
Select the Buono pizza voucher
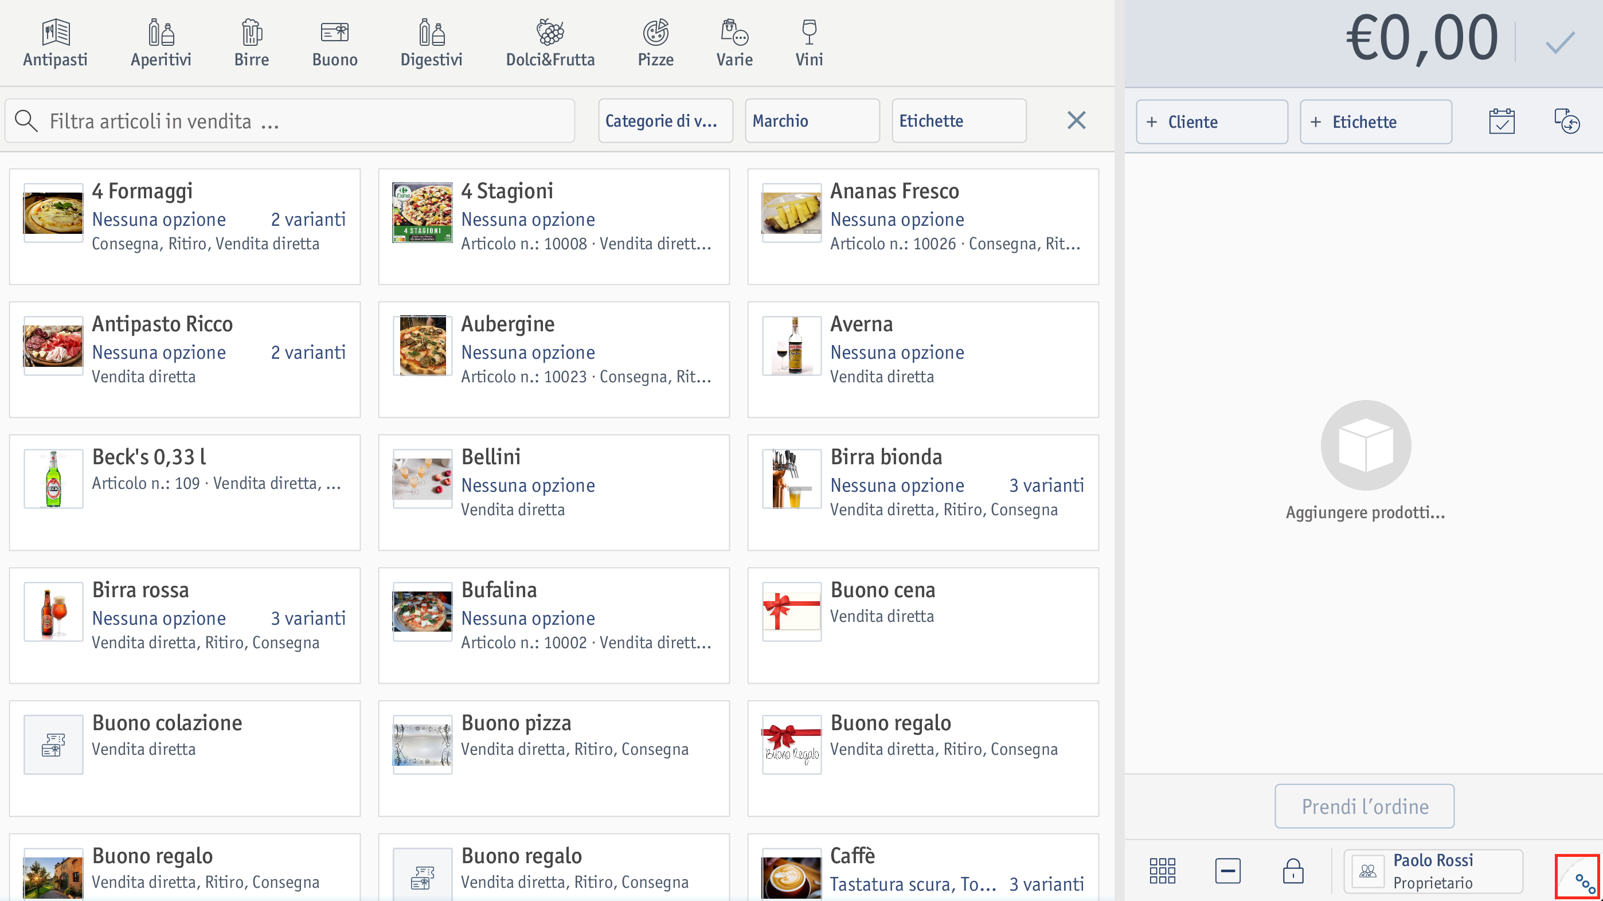coord(553,758)
